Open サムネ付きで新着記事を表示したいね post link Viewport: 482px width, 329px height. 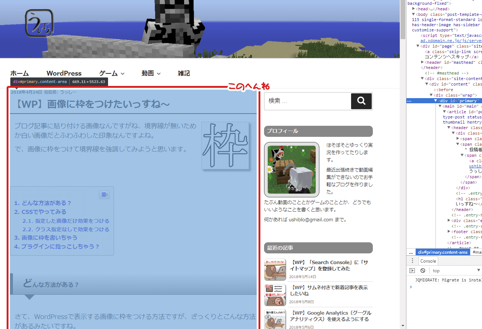tap(329, 290)
